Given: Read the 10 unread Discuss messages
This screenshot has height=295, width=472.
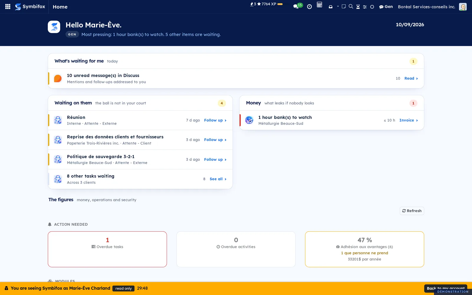Looking at the screenshot, I should tap(411, 78).
